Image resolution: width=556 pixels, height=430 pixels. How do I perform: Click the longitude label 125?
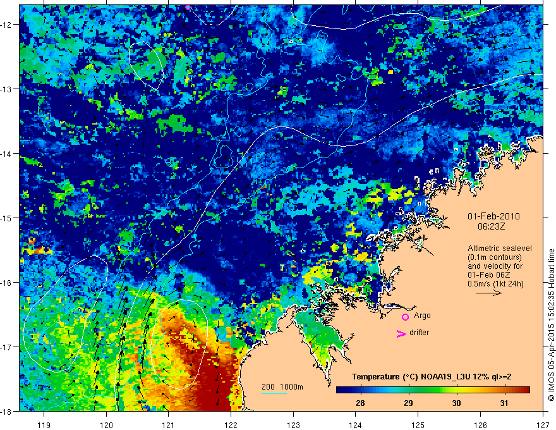pos(418,425)
